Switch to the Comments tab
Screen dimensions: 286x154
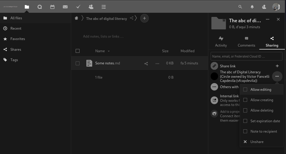pyautogui.click(x=246, y=42)
